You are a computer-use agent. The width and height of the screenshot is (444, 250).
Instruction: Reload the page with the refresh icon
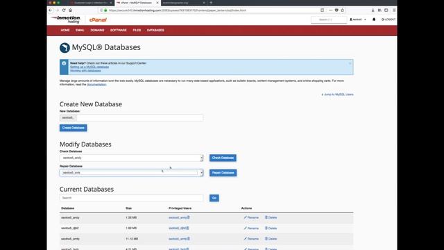pos(64,10)
